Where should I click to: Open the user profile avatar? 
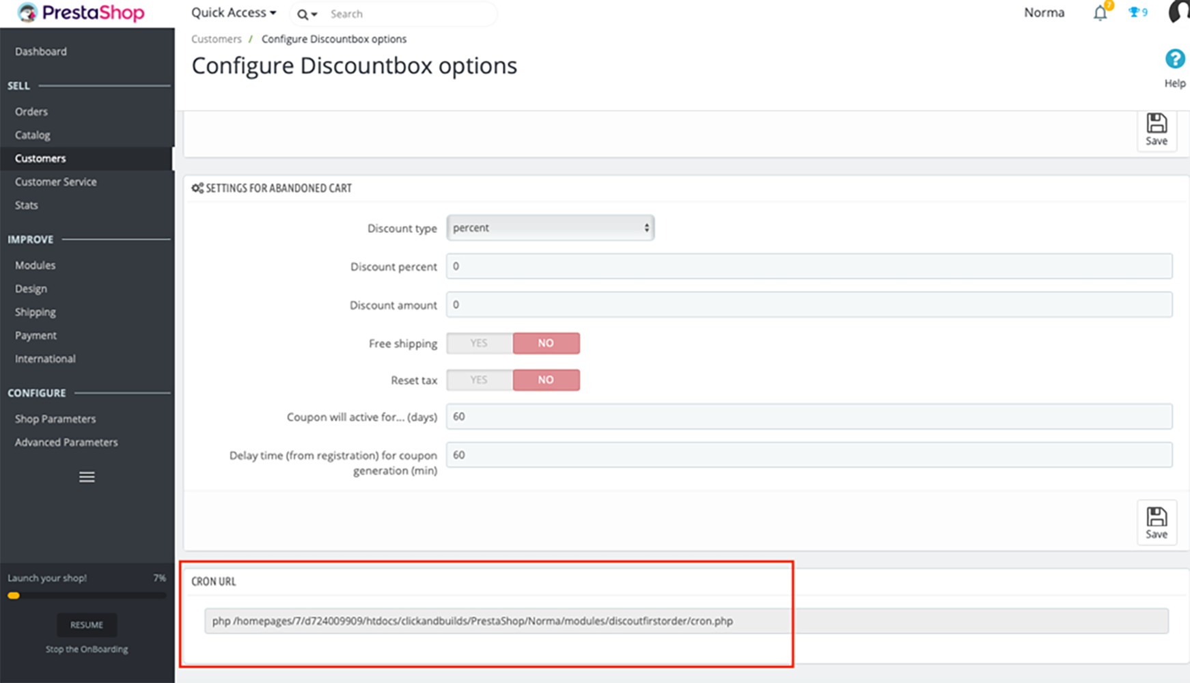(1180, 12)
